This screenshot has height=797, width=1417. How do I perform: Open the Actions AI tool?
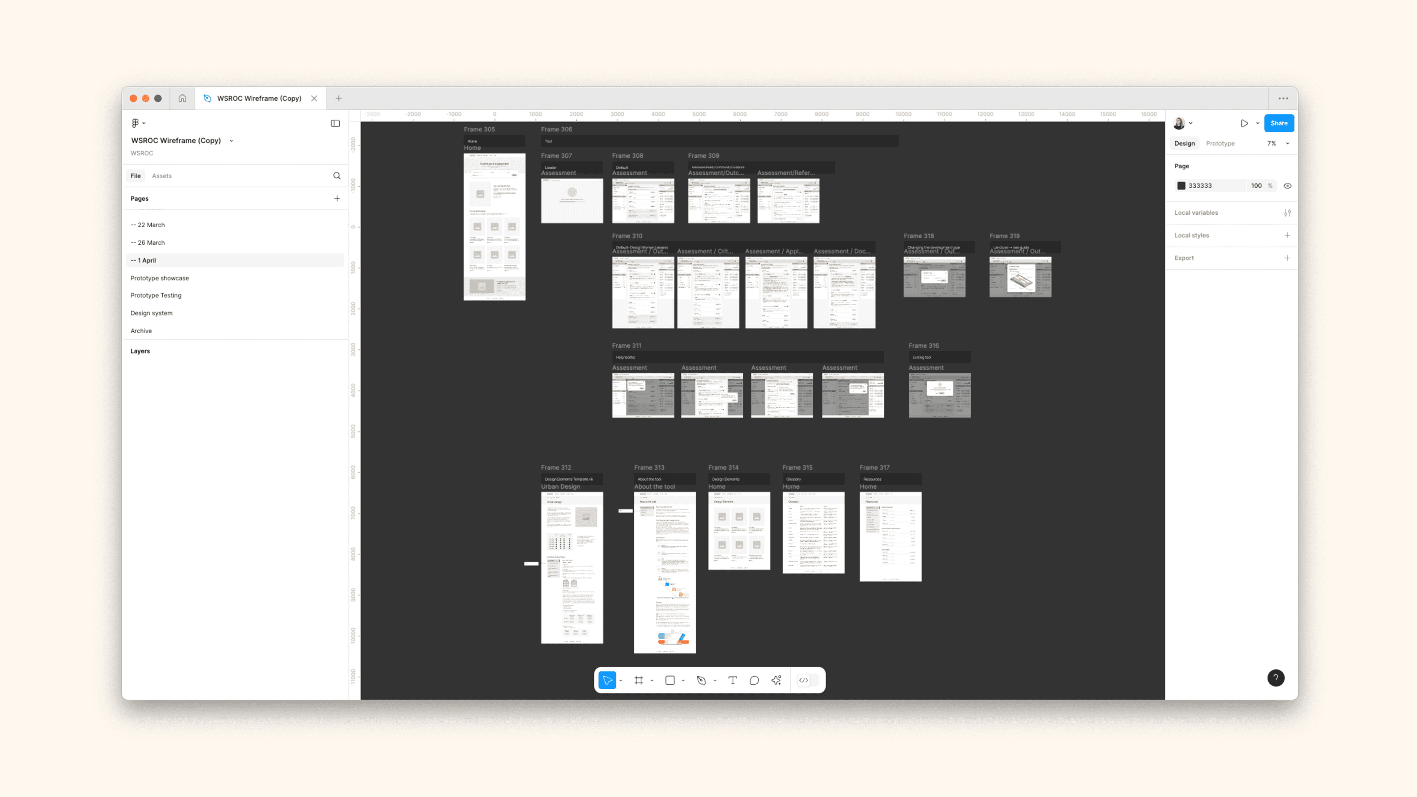click(776, 680)
